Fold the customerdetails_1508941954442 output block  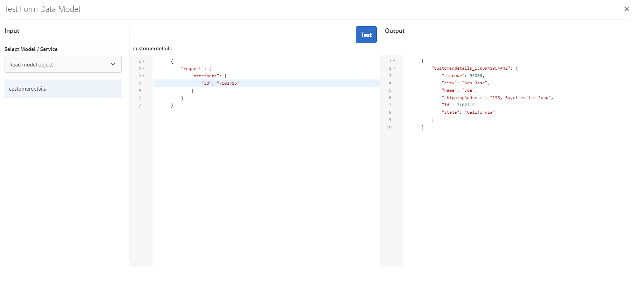(x=394, y=68)
